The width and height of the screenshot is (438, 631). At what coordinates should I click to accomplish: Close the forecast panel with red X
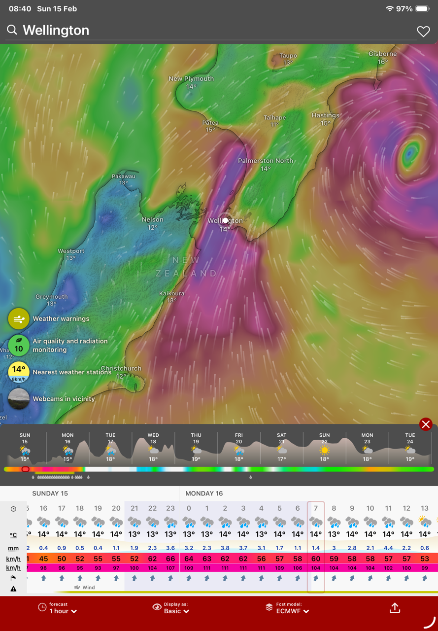[426, 424]
